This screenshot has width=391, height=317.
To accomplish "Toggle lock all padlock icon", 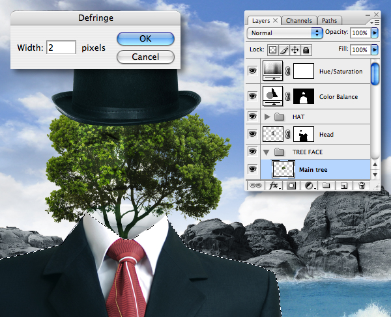I will [x=306, y=50].
